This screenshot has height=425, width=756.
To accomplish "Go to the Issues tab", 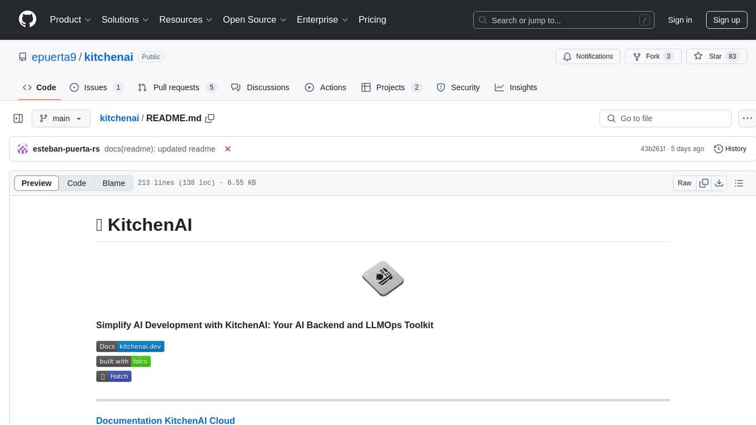I will click(96, 87).
